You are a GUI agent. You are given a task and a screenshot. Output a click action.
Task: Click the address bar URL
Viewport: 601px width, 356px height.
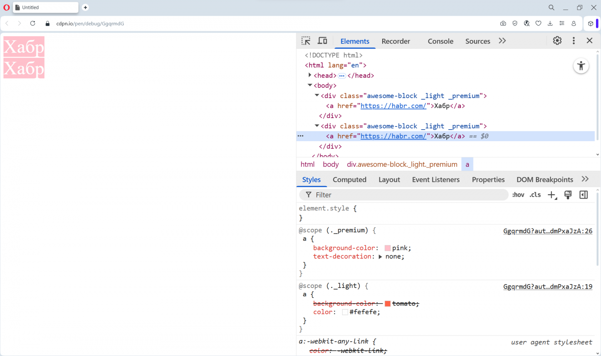pyautogui.click(x=90, y=23)
